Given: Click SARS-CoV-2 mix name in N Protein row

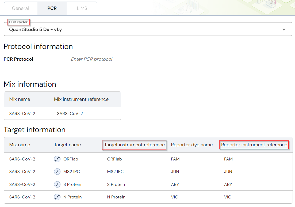Looking at the screenshot, I should pyautogui.click(x=22, y=197).
